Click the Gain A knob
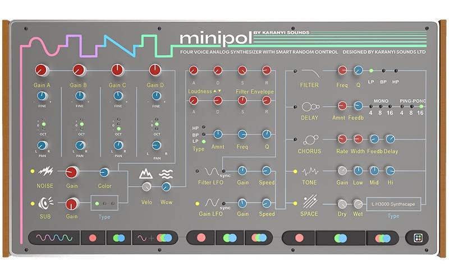Screen dimensions: 449x280 pyautogui.click(x=41, y=70)
